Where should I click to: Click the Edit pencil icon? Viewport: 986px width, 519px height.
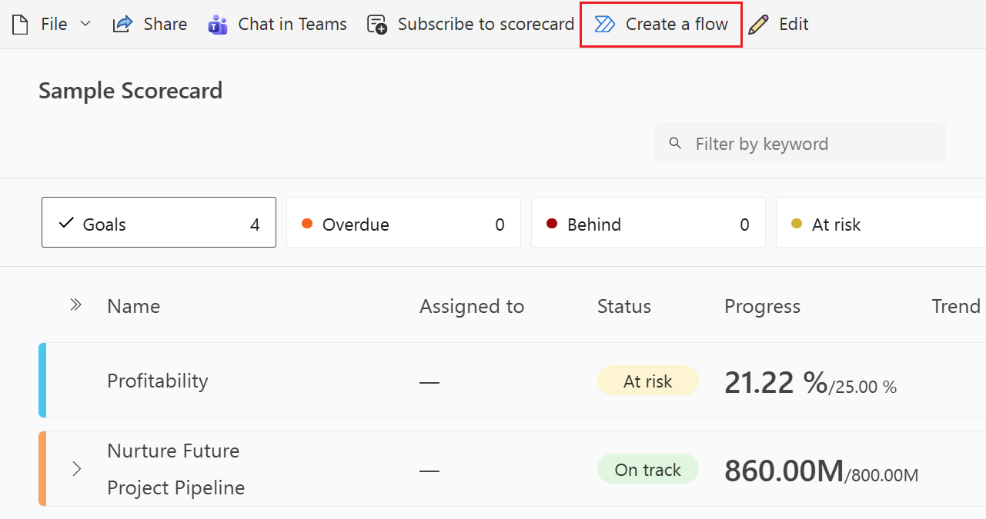[759, 24]
